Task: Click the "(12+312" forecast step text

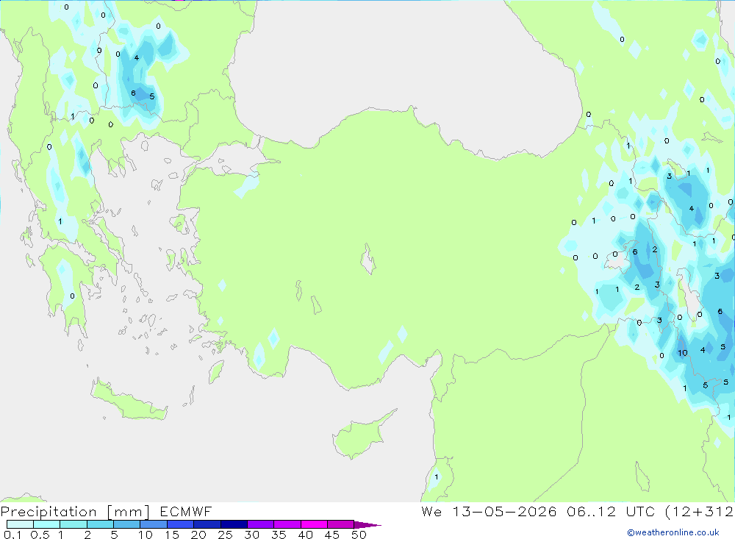Action: tap(700, 511)
